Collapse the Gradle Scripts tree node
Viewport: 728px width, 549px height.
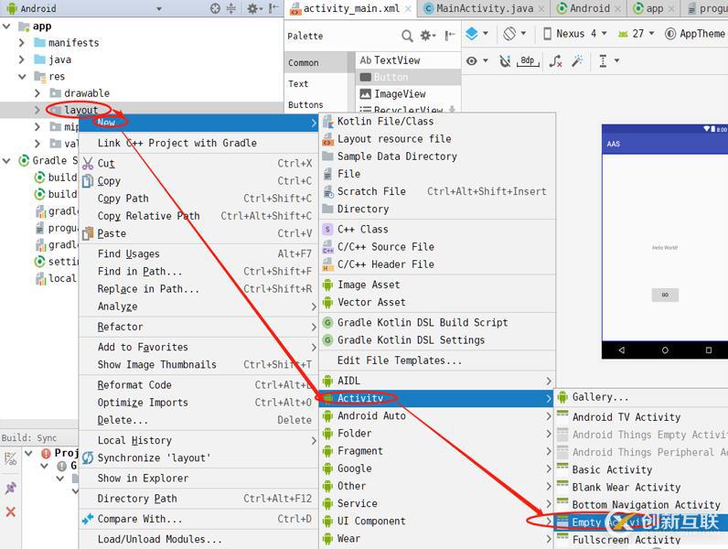[x=6, y=161]
